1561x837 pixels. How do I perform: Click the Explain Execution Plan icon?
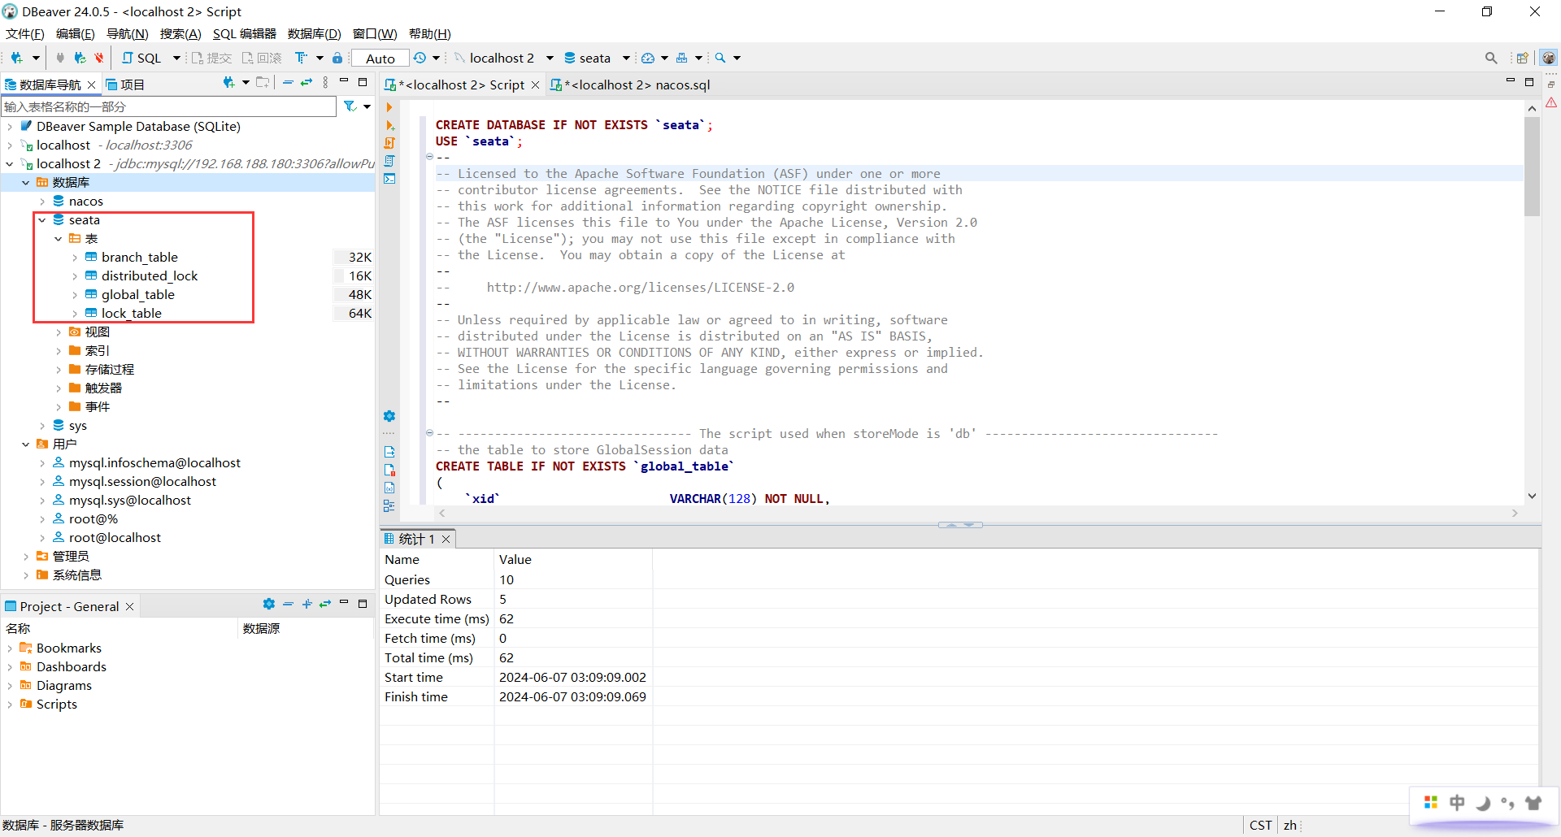389,161
